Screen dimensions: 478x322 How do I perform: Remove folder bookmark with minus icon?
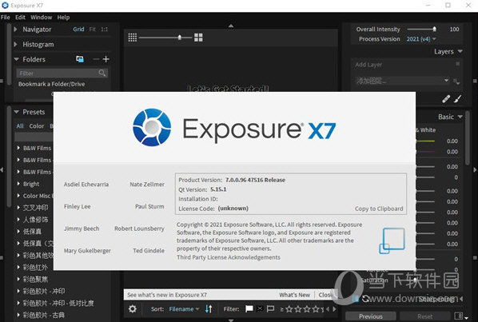coord(96,59)
